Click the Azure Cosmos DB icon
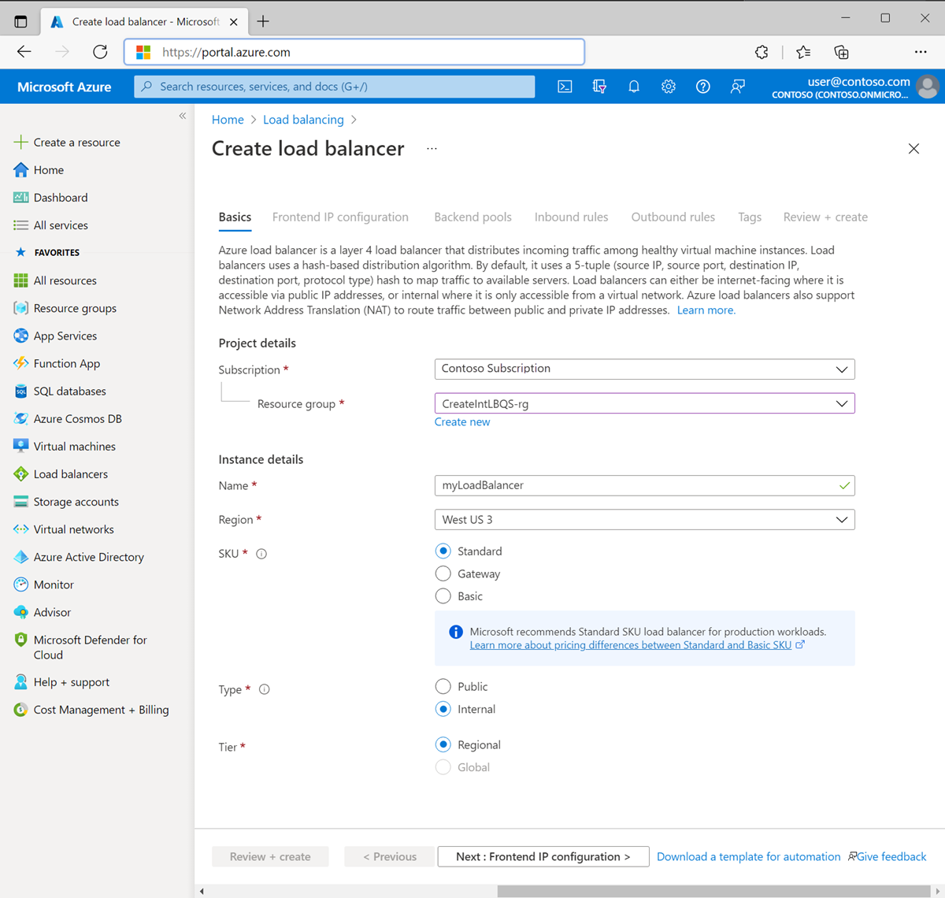The width and height of the screenshot is (945, 898). [20, 419]
